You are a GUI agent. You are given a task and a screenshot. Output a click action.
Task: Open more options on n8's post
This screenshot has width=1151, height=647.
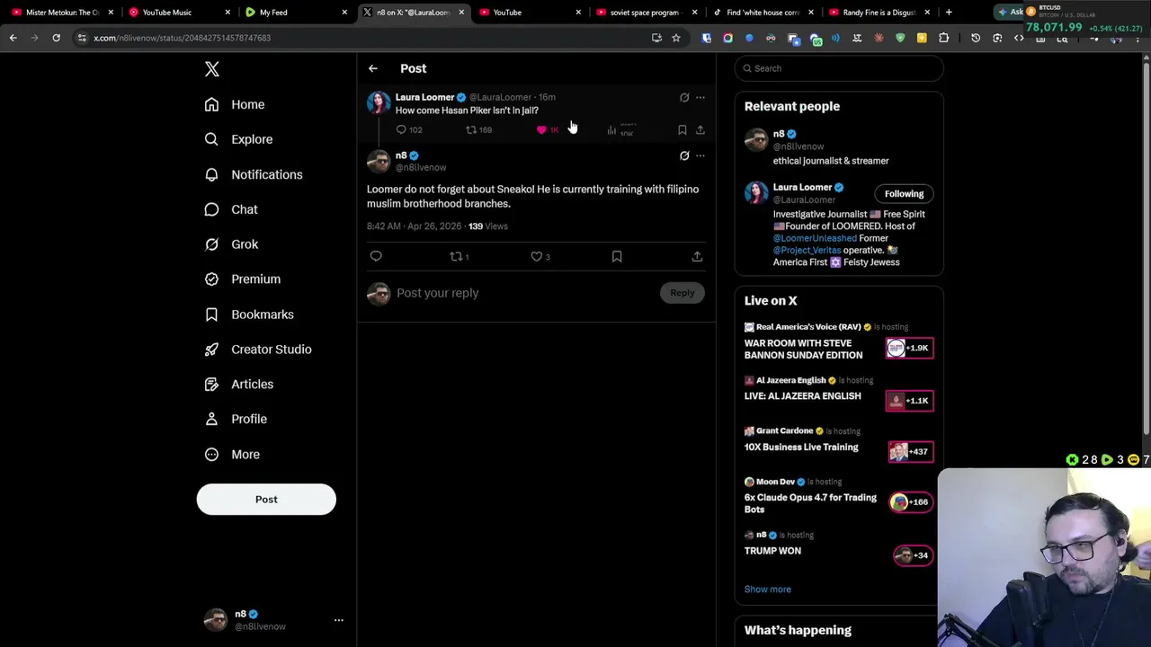[700, 155]
